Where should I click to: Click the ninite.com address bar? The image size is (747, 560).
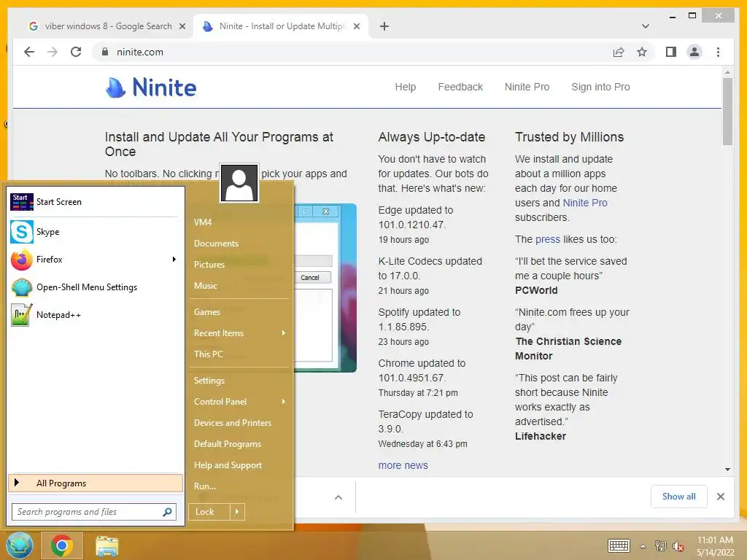352,52
